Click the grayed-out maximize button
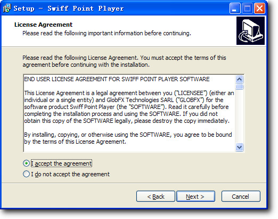 tap(247, 8)
